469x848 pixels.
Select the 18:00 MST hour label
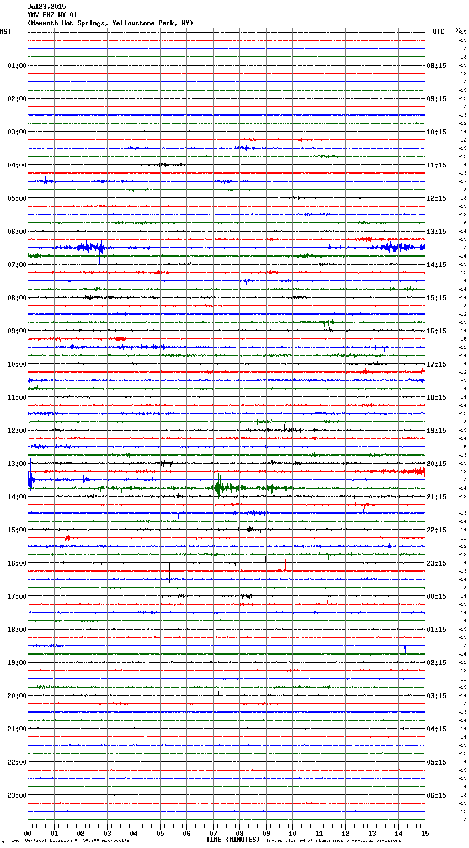(x=17, y=630)
